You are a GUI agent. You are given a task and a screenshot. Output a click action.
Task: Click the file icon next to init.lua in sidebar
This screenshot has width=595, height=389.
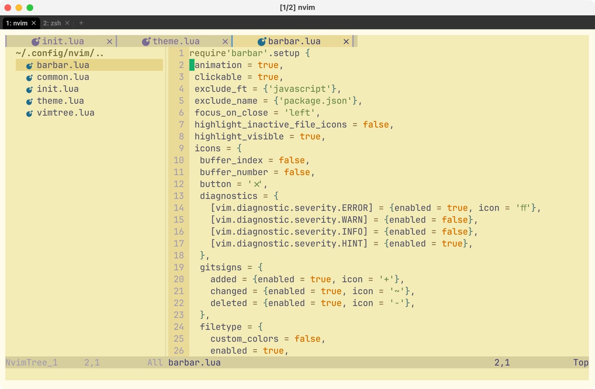29,89
